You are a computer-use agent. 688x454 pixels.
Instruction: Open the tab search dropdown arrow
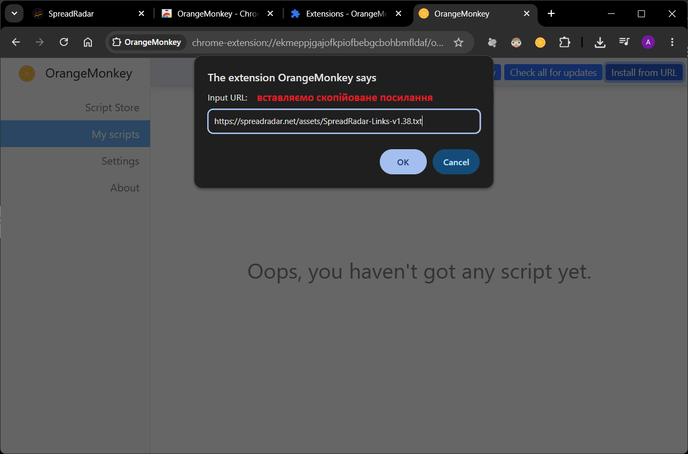click(14, 13)
